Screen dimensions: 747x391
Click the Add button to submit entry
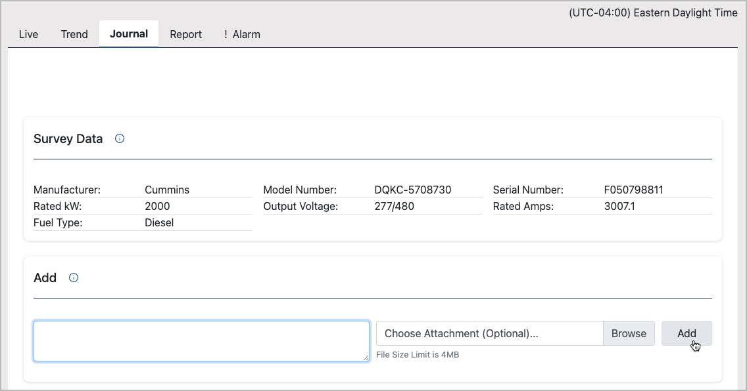coord(686,333)
